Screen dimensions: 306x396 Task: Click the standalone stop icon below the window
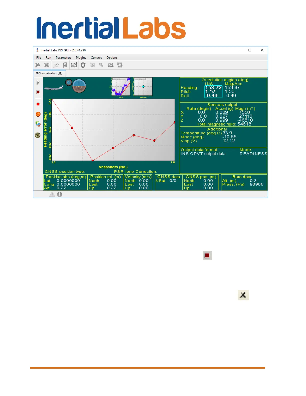(x=207, y=255)
